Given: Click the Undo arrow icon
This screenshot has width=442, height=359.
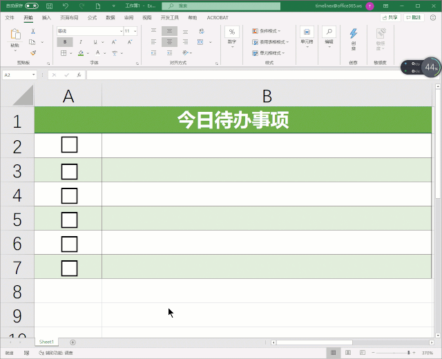Looking at the screenshot, I should 66,6.
